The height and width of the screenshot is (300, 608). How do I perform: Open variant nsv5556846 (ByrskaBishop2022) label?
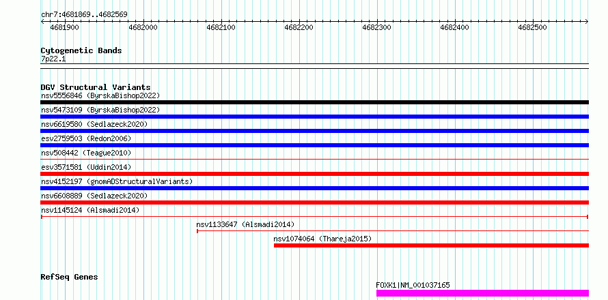click(100, 95)
